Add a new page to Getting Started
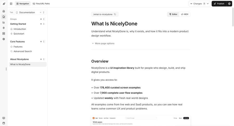The height and width of the screenshot is (126, 234). click(41, 24)
